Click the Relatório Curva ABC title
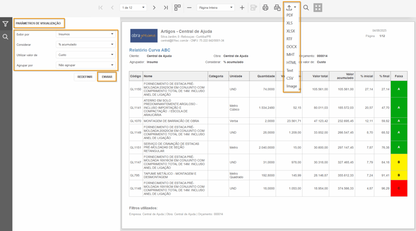Image resolution: width=416 pixels, height=231 pixels. (x=149, y=50)
